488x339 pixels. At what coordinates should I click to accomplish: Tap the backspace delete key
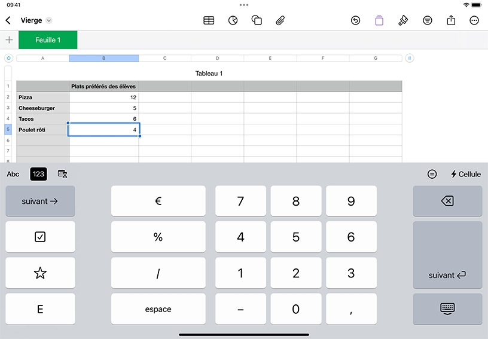(x=447, y=201)
